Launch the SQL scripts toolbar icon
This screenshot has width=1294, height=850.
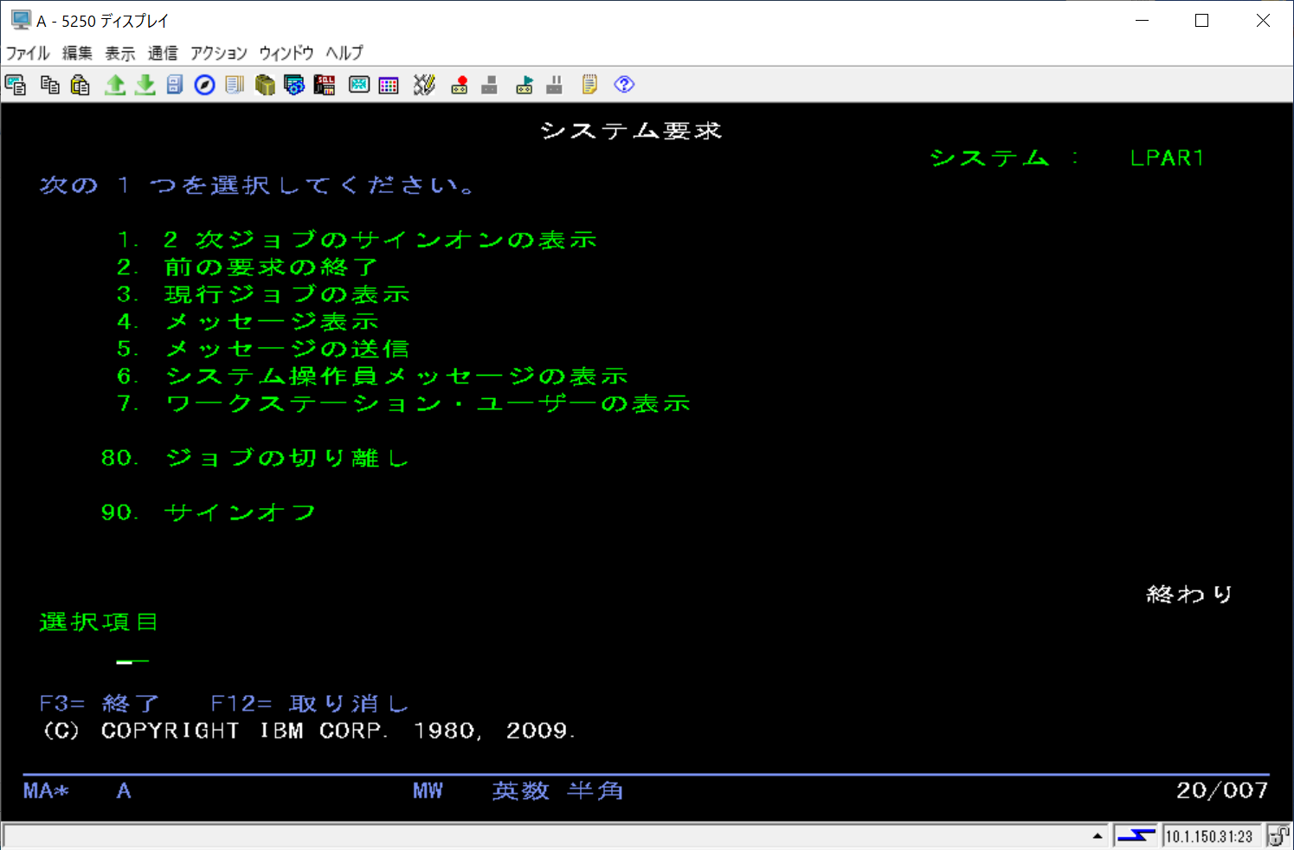(325, 85)
